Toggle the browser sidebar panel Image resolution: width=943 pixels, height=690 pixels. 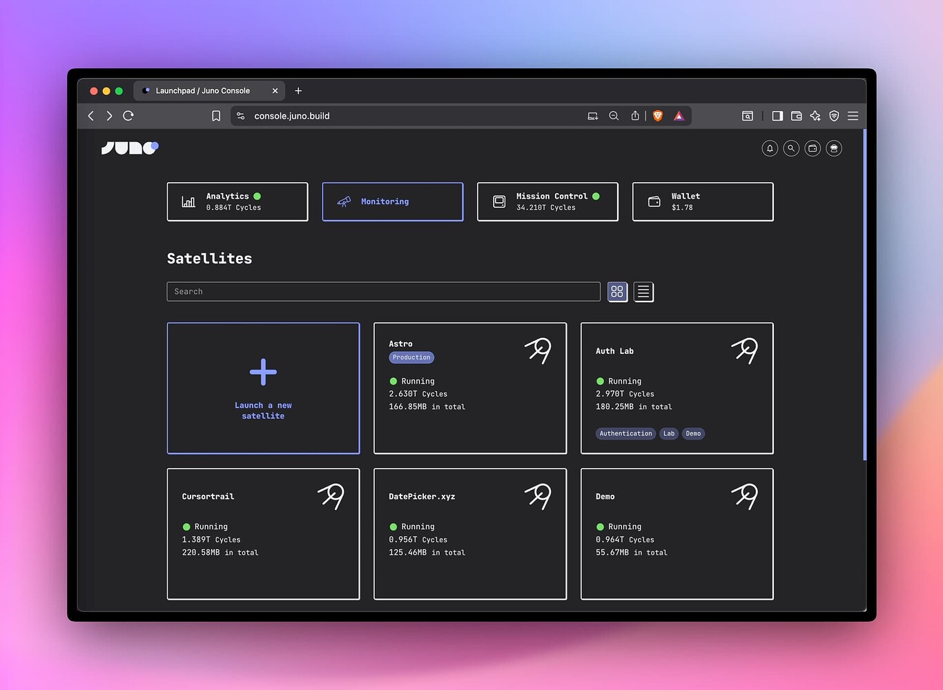coord(777,116)
